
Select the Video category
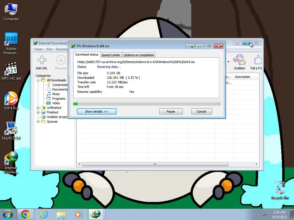(x=53, y=103)
